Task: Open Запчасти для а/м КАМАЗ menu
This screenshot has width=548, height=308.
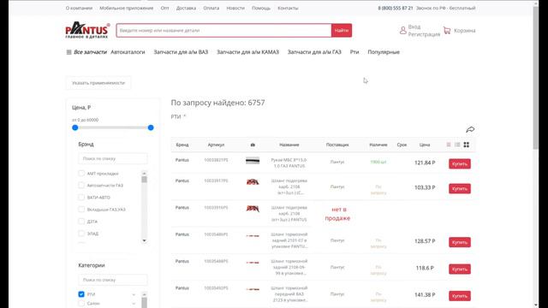Action: click(x=247, y=52)
